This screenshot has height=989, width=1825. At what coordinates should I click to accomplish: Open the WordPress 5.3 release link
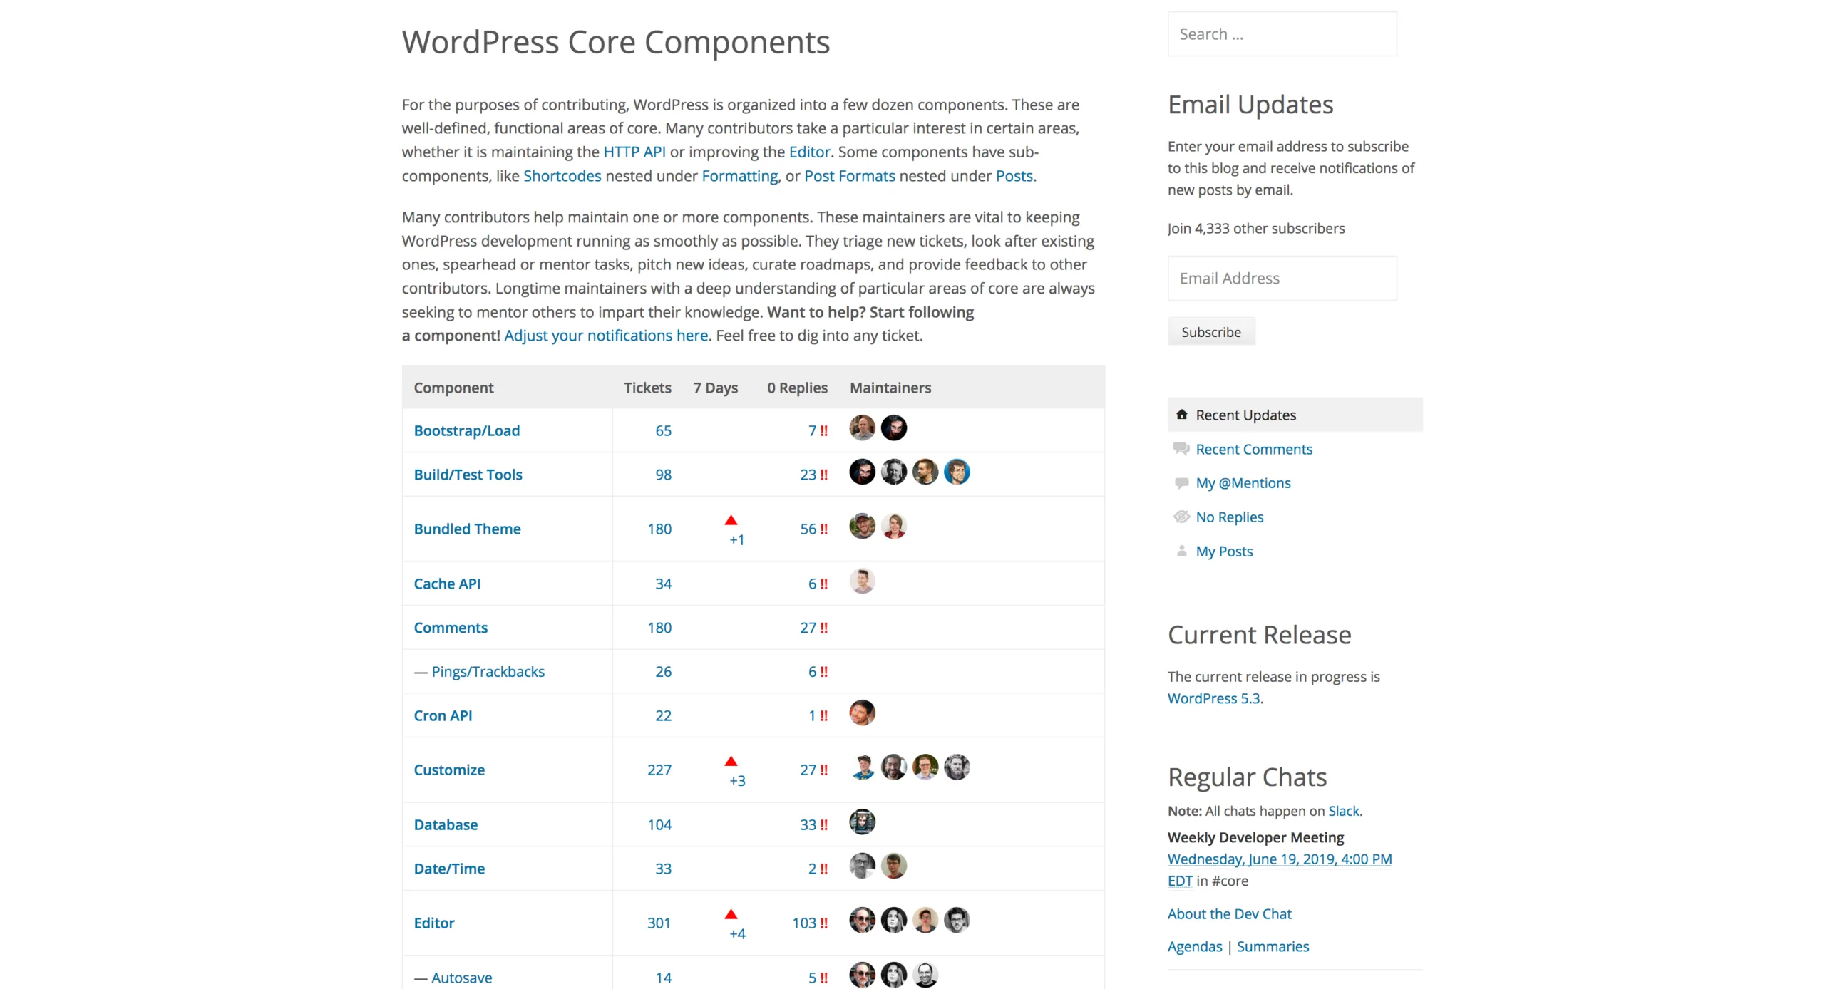[1213, 698]
